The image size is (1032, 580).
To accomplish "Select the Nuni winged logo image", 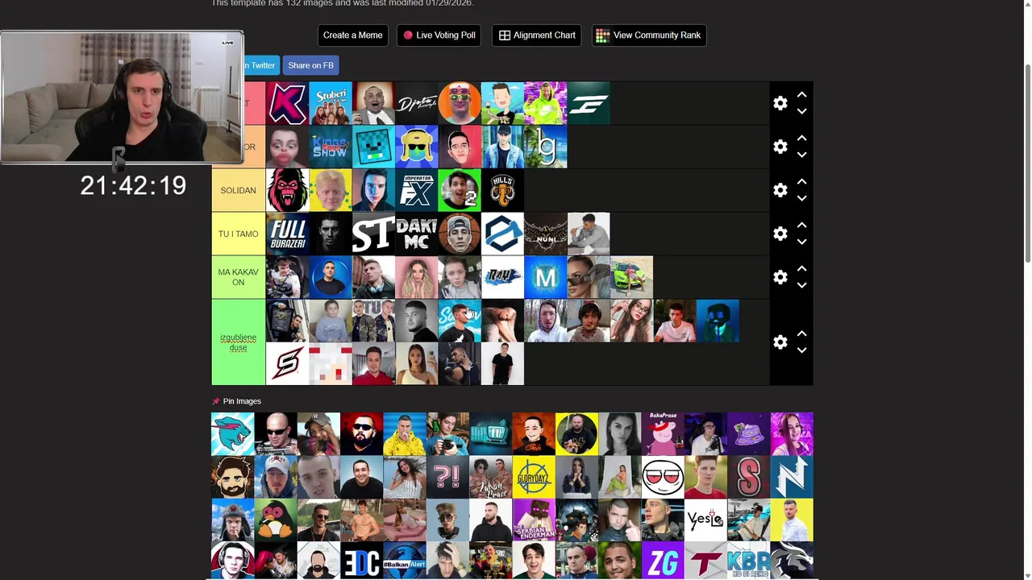I will click(x=546, y=234).
